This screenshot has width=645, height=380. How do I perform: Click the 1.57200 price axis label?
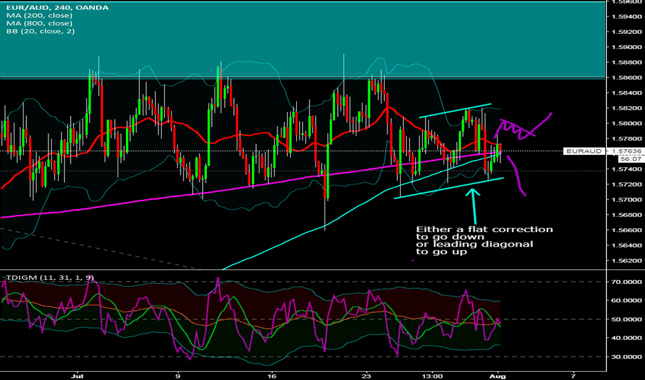(626, 184)
